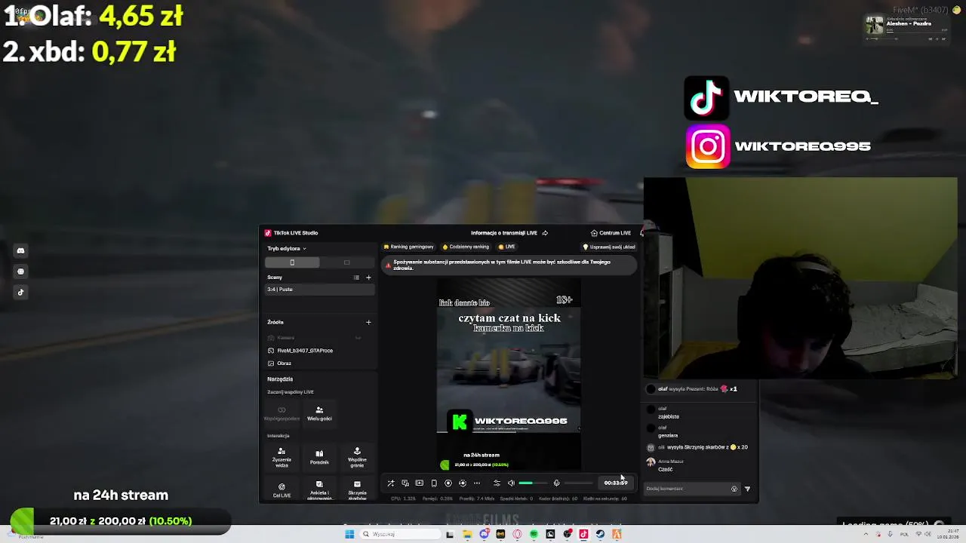Click the Usprawnij swój układ button
This screenshot has width=966, height=543.
point(609,247)
